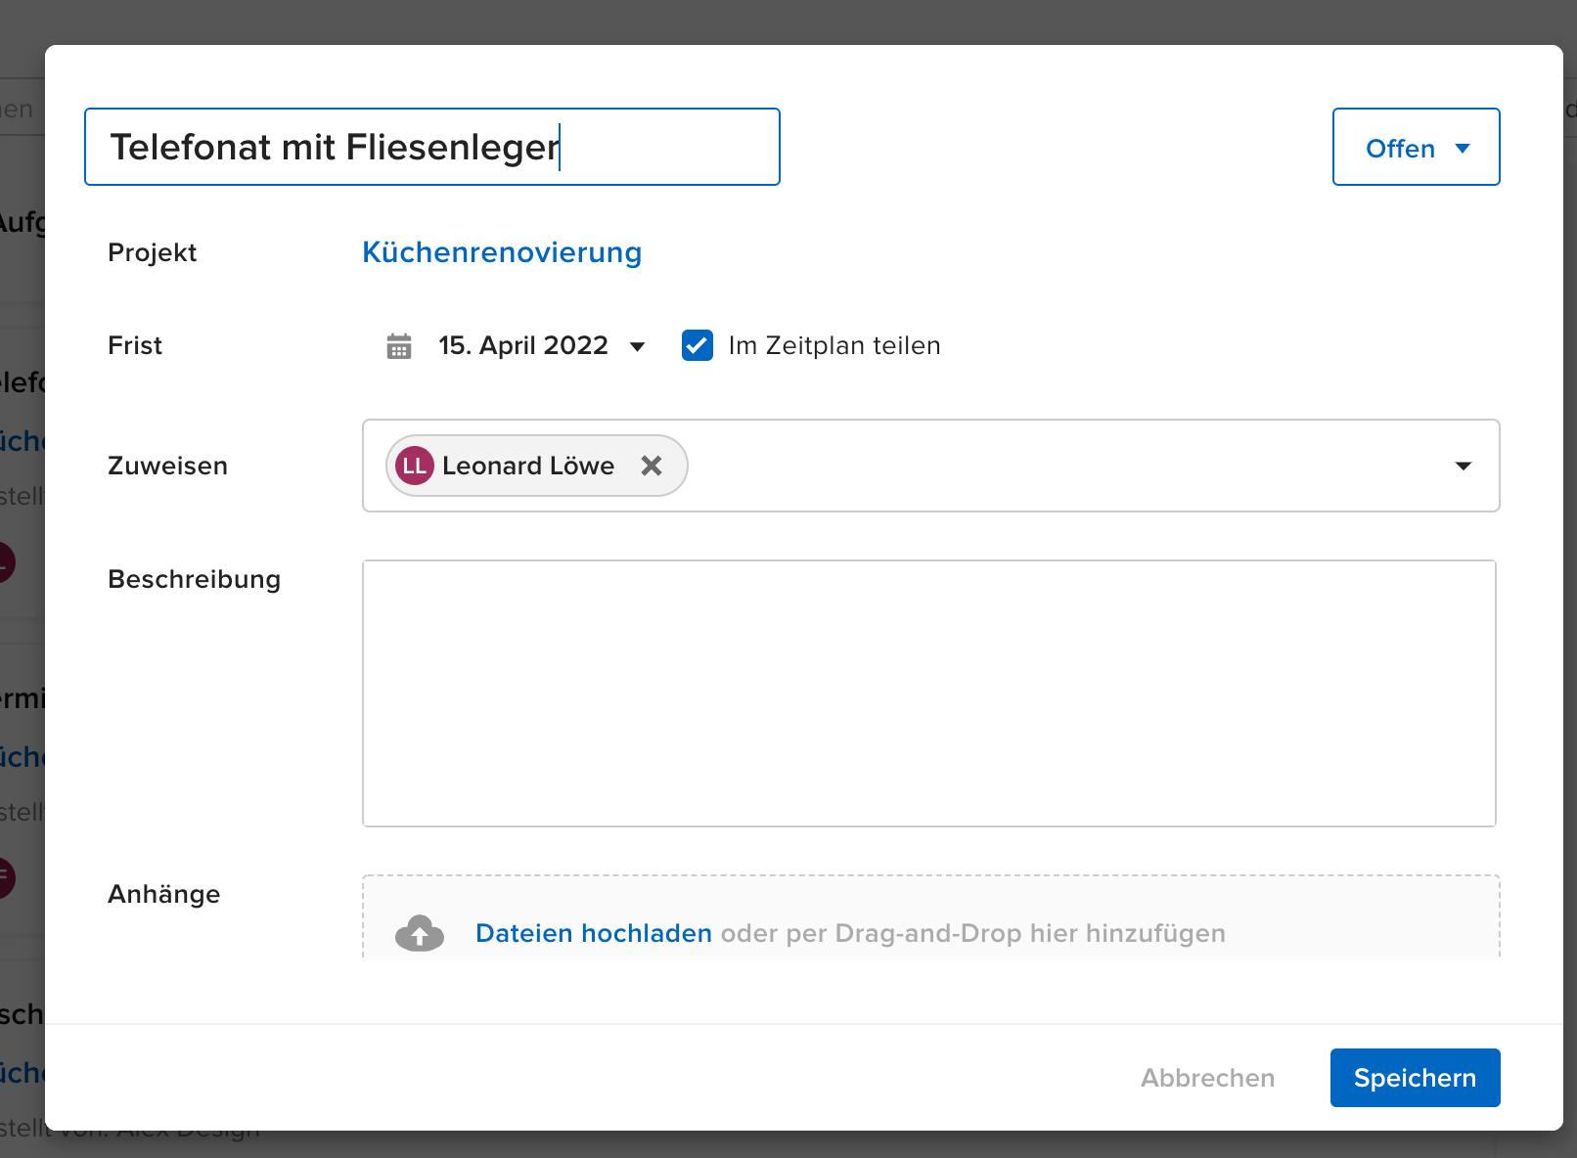Click the LL avatar badge
This screenshot has width=1577, height=1158.
click(x=415, y=466)
